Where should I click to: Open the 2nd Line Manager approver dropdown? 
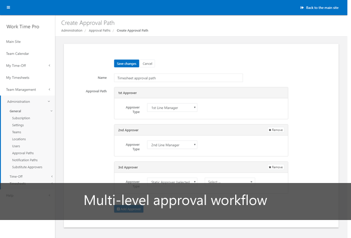click(x=172, y=145)
